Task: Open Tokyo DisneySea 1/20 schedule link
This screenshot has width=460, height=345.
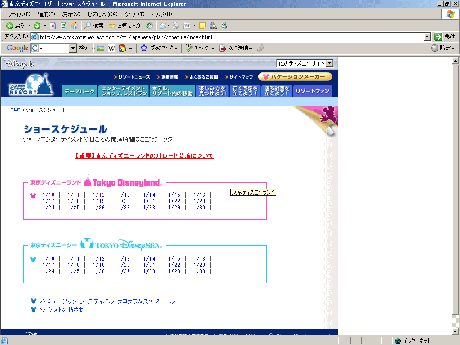Action: tap(124, 265)
